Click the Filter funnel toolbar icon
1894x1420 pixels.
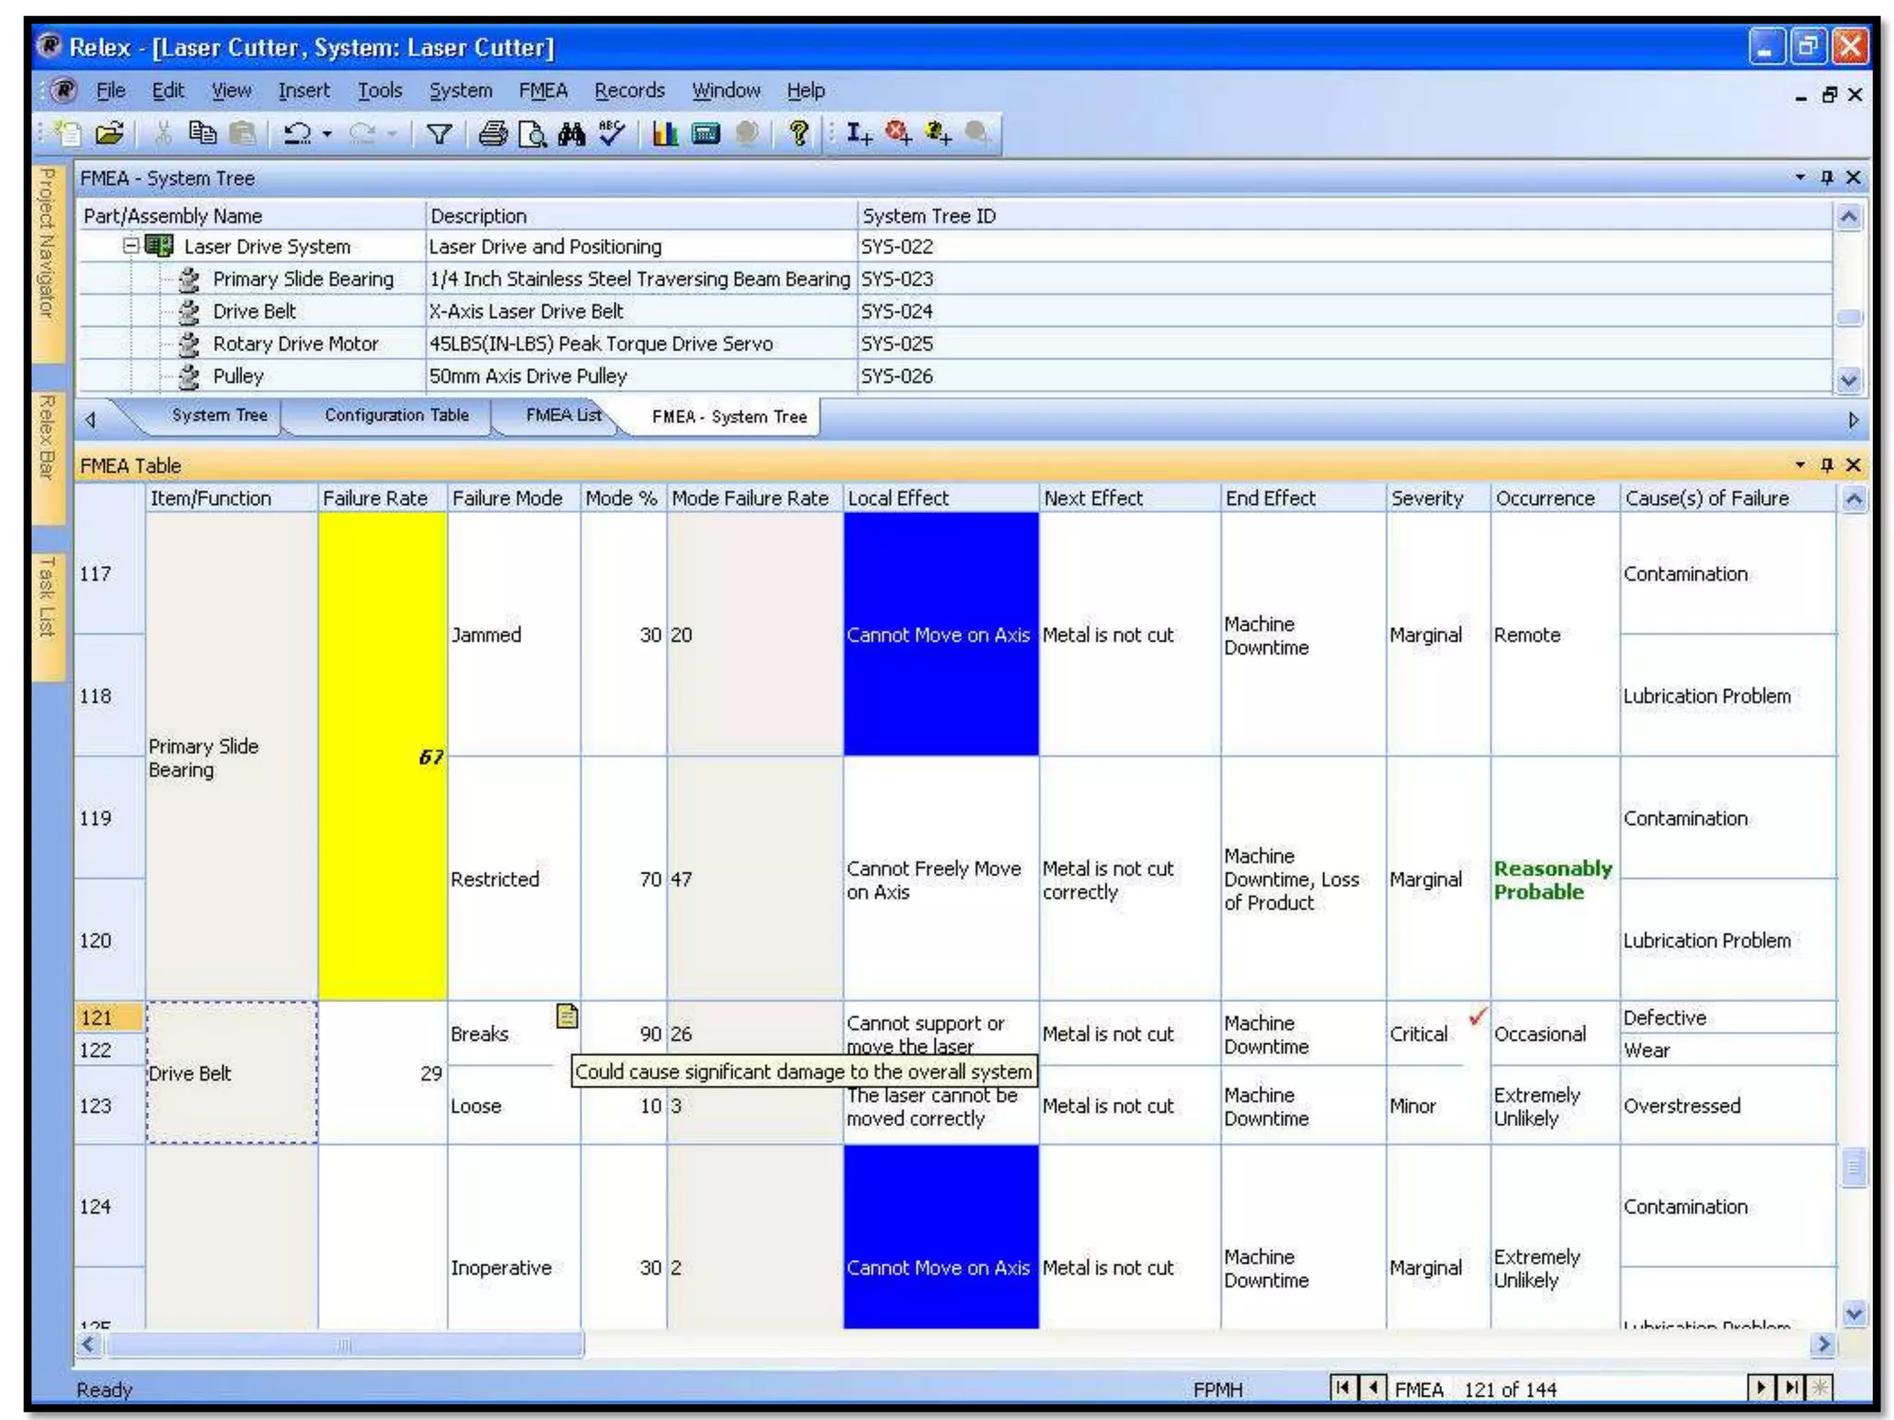438,135
